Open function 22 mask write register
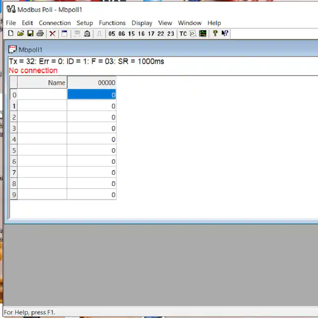This screenshot has width=318, height=318. pos(161,34)
